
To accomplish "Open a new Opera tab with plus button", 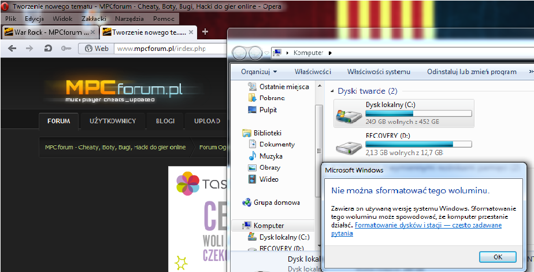I will click(205, 32).
